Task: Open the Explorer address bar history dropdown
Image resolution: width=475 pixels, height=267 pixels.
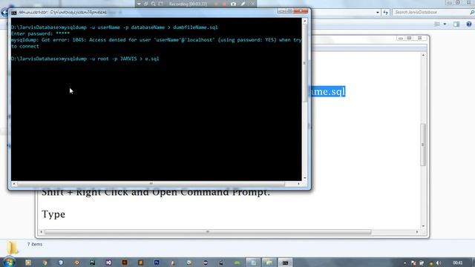Action: click(x=378, y=13)
